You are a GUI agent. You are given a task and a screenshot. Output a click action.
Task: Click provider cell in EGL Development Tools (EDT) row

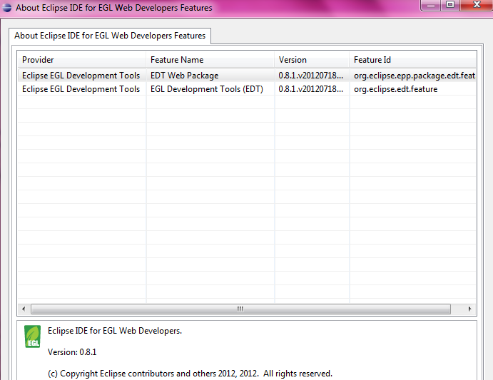coord(81,89)
